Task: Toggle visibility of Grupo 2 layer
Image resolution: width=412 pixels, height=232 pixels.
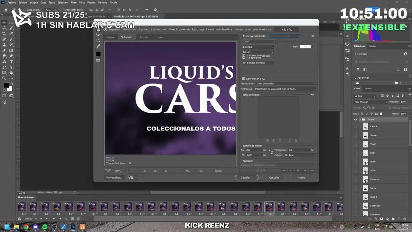Action: tap(355, 119)
